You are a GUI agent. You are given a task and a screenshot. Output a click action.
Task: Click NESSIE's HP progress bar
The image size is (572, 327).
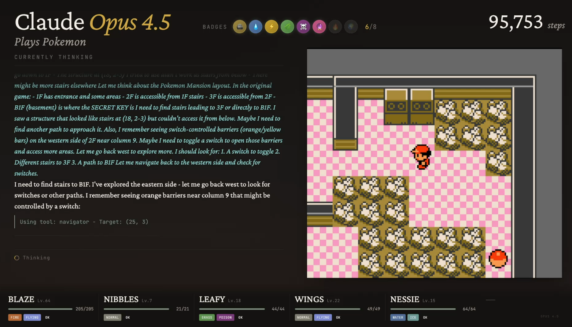(423, 309)
